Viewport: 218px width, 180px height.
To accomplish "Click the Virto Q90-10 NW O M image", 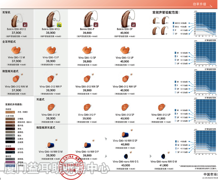I will pyautogui.click(x=51, y=145).
